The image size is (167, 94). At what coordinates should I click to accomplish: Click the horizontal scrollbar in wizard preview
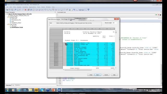point(78,70)
